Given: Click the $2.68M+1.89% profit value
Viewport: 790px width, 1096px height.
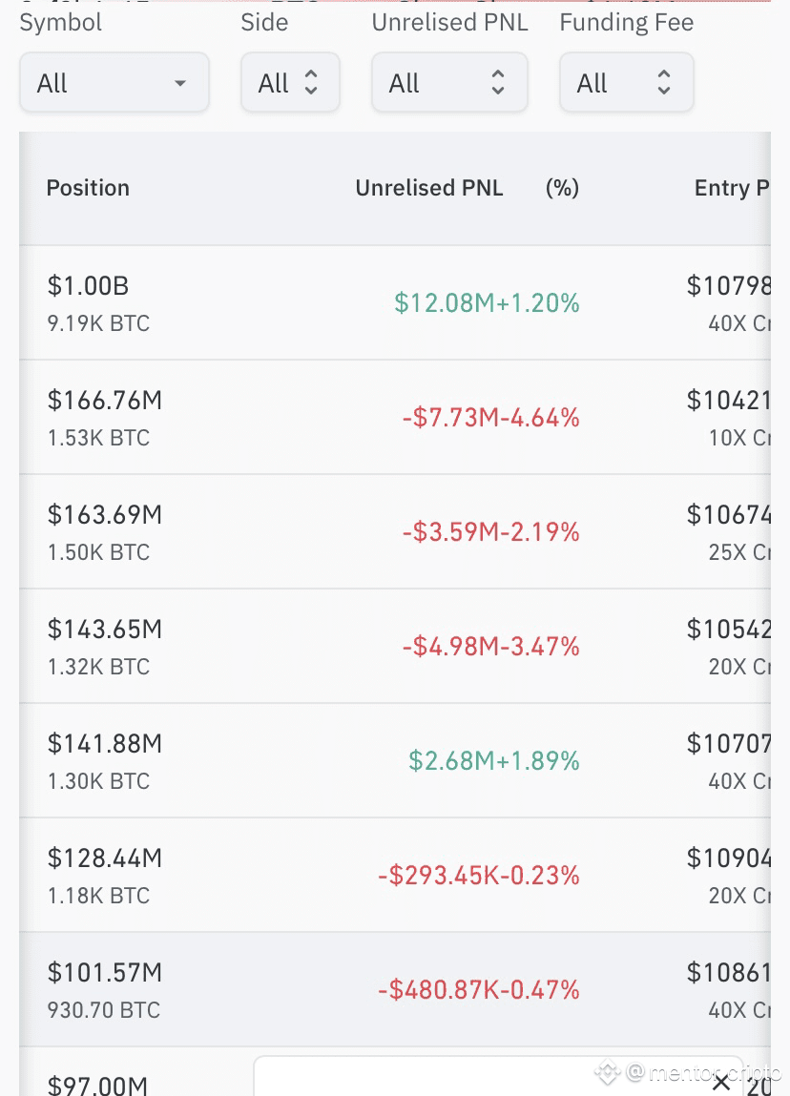Looking at the screenshot, I should 493,760.
